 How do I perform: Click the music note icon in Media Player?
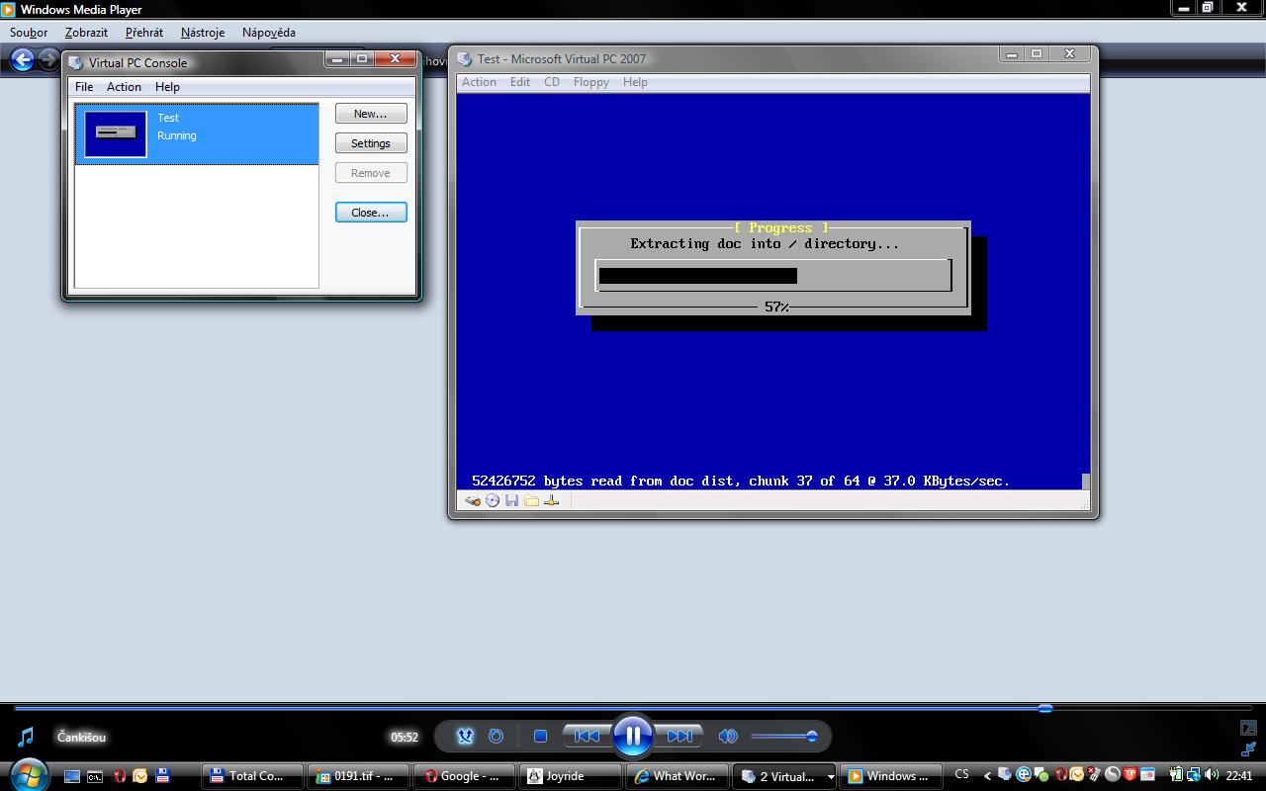click(x=26, y=737)
